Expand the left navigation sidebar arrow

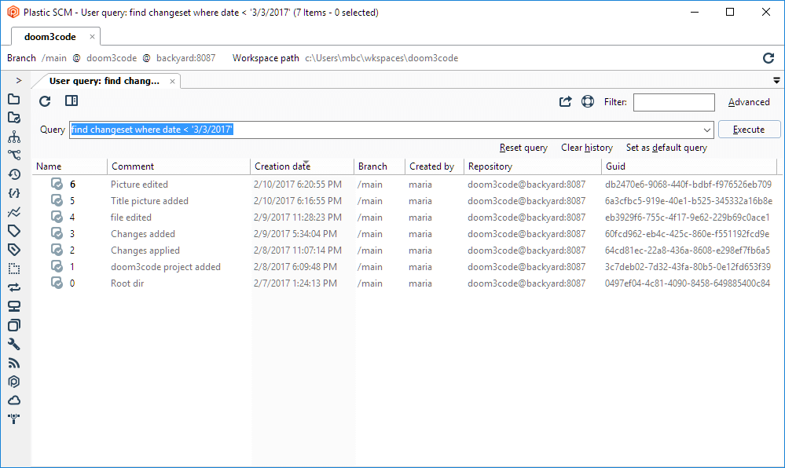pyautogui.click(x=19, y=81)
